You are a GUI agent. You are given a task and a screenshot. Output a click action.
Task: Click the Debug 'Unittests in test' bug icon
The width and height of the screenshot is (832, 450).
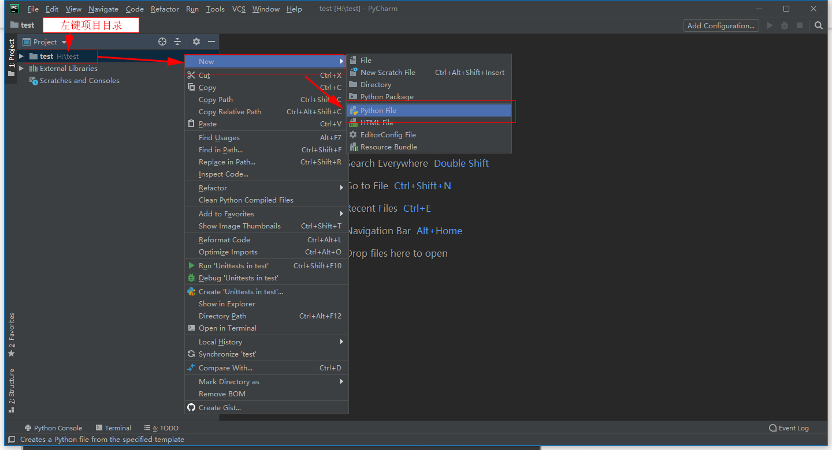click(x=191, y=277)
